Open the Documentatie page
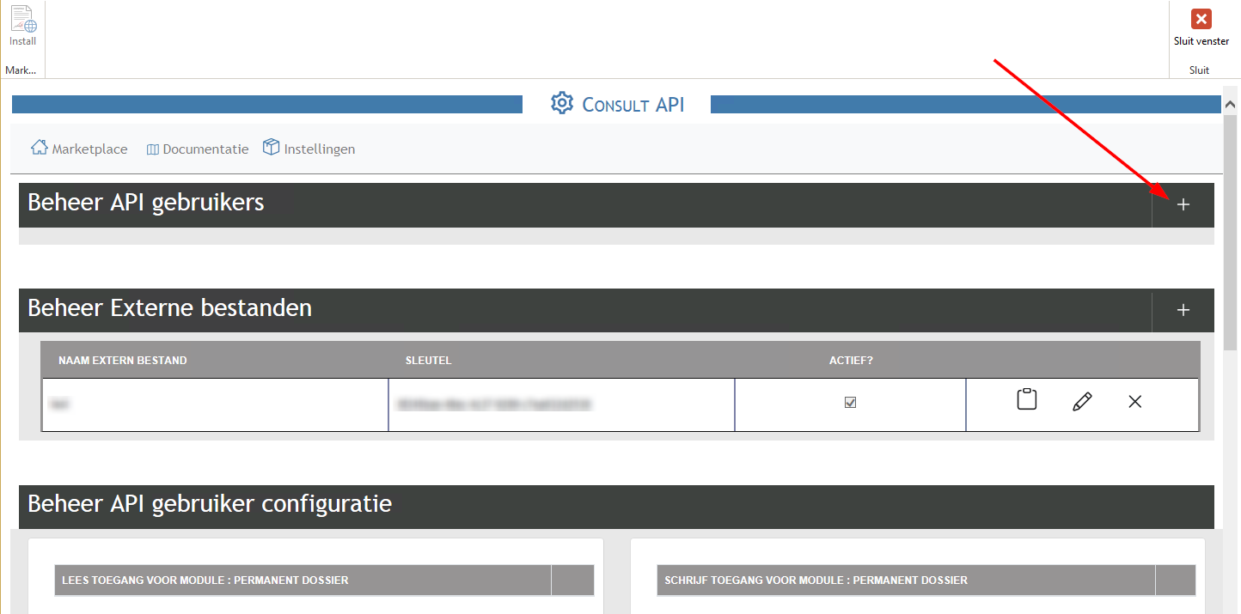Screen dimensions: 1241x614 pyautogui.click(x=198, y=149)
